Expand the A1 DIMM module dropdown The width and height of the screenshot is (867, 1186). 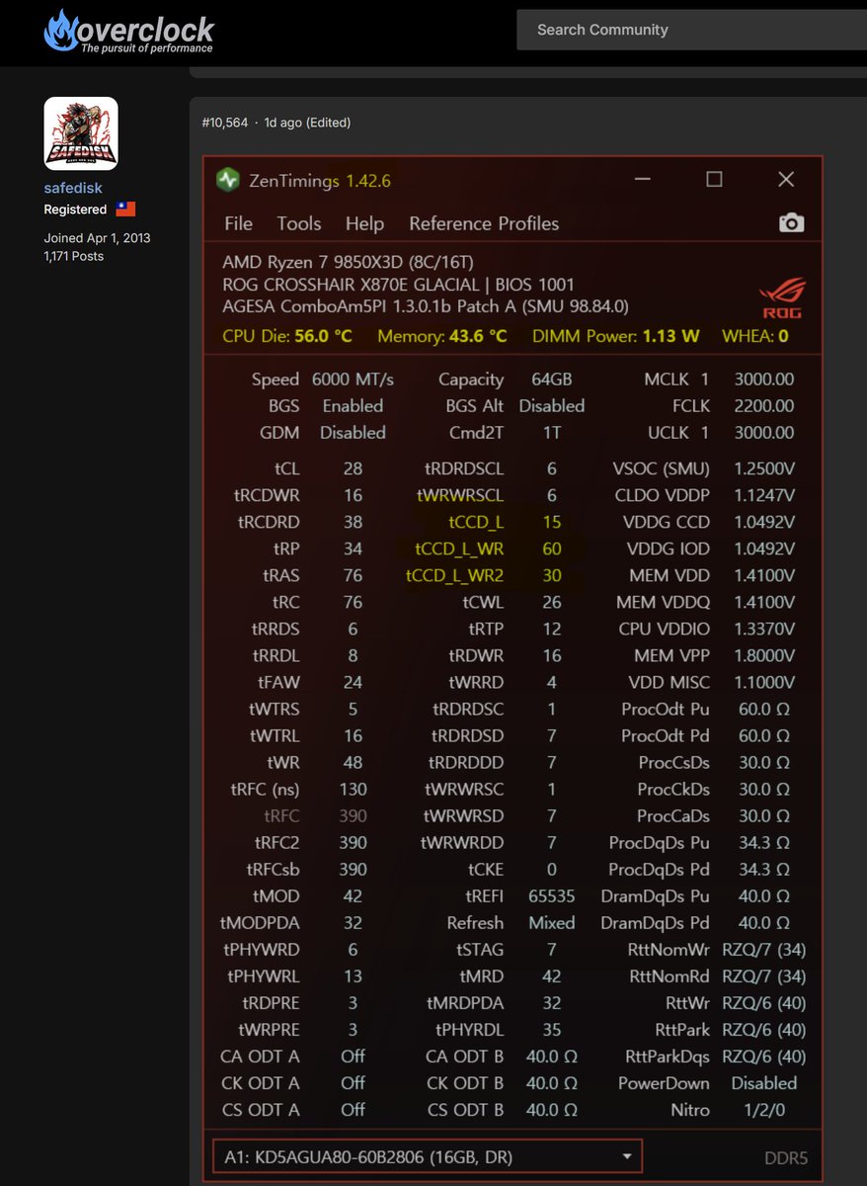click(428, 1156)
